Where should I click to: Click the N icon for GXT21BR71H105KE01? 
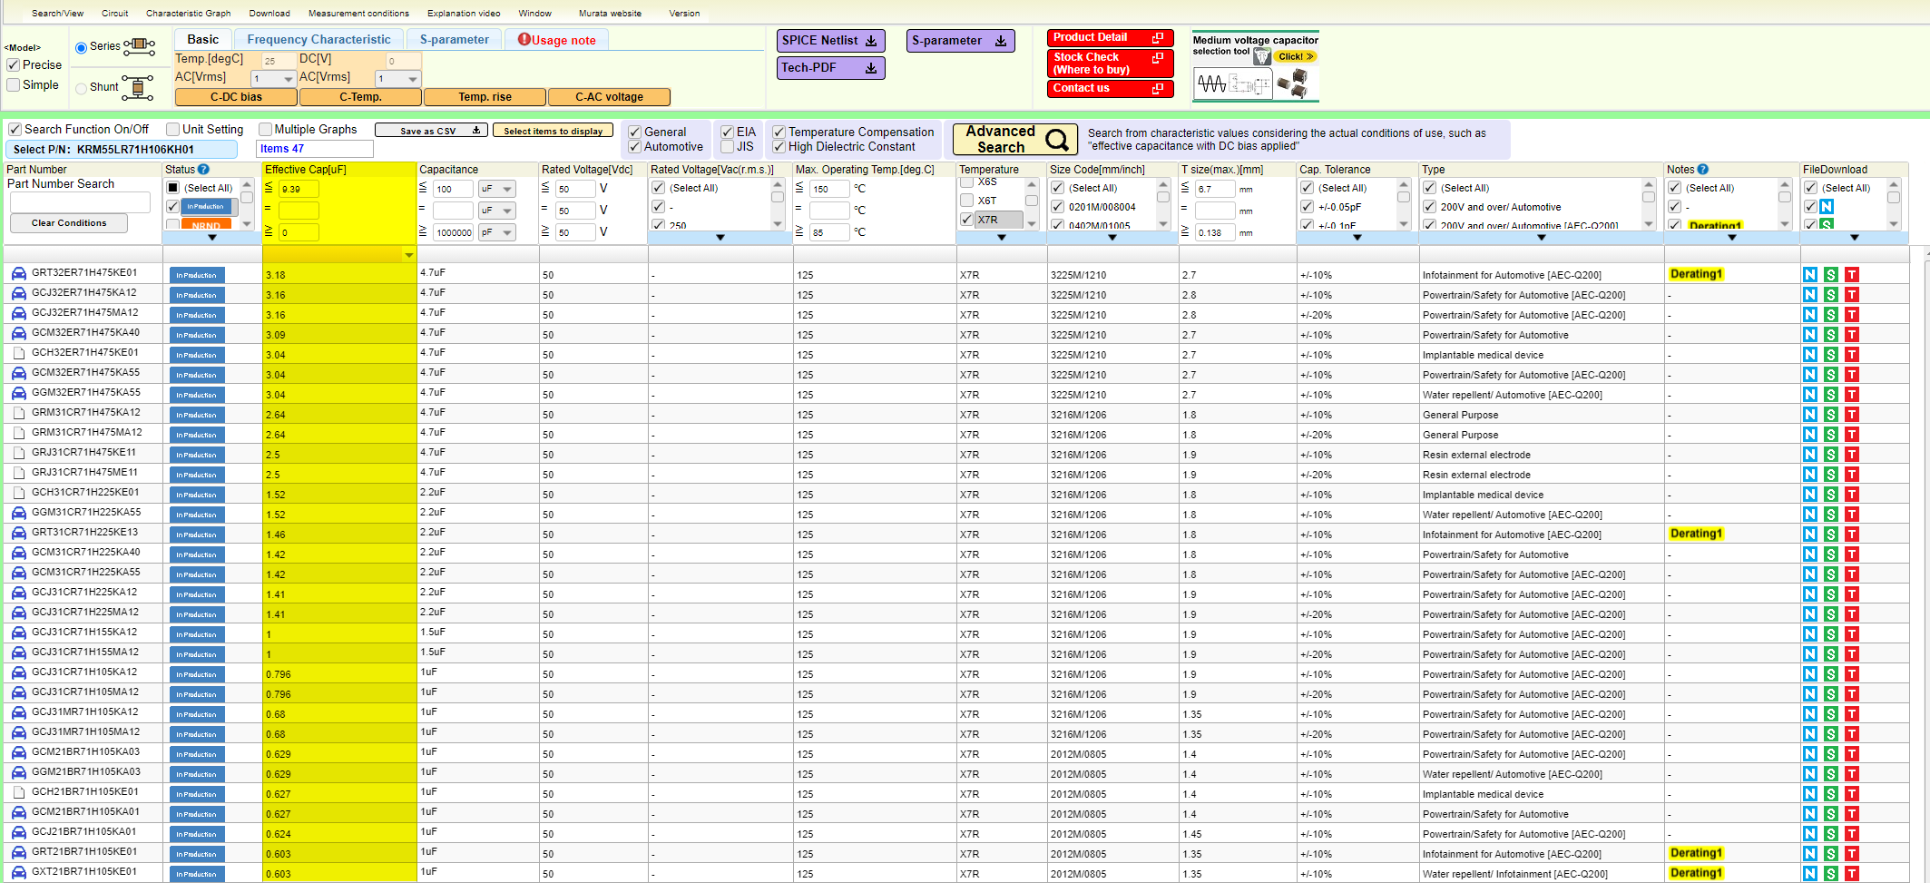pyautogui.click(x=1809, y=873)
